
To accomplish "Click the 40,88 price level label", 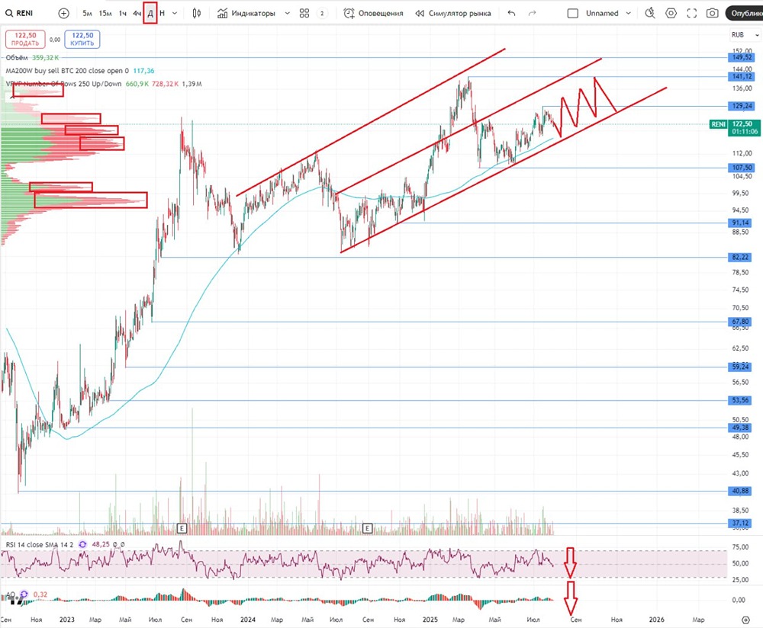I will (740, 491).
